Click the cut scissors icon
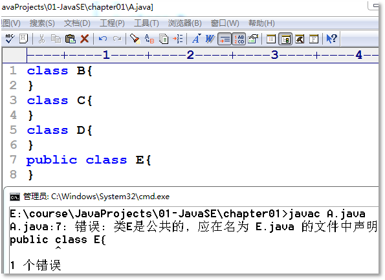Image resolution: width=385 pixels, height=280 pixels. coord(41,39)
